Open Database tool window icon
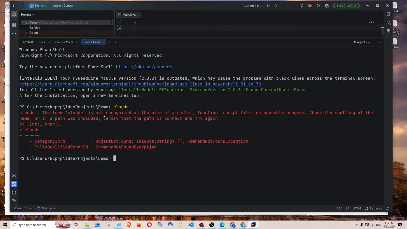The image size is (407, 229). [388, 31]
